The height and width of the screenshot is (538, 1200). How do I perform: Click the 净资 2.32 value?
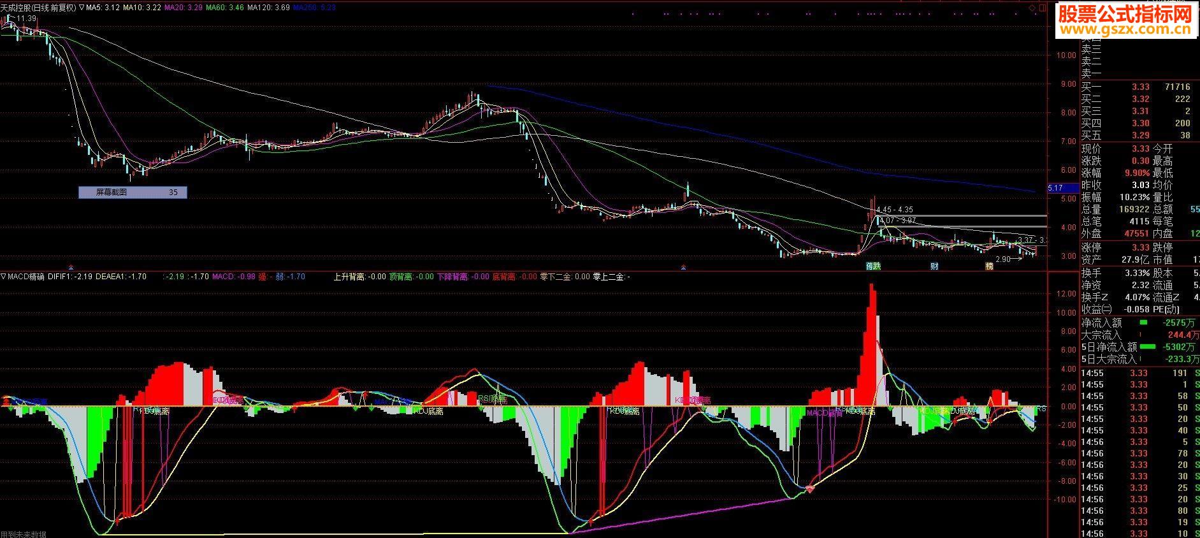point(1140,285)
